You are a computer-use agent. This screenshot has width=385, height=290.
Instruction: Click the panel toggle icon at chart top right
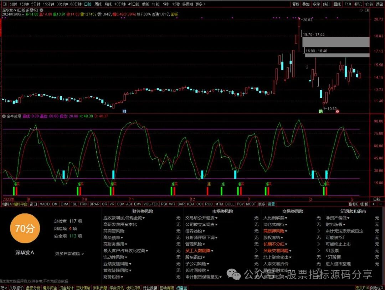click(366, 10)
